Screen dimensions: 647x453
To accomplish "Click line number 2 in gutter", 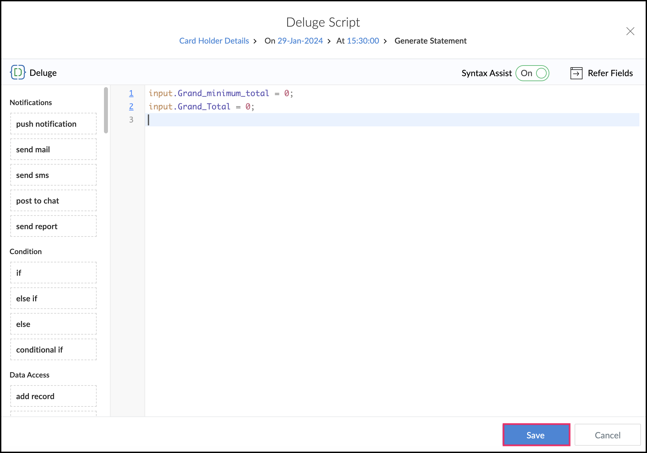I will tap(131, 106).
